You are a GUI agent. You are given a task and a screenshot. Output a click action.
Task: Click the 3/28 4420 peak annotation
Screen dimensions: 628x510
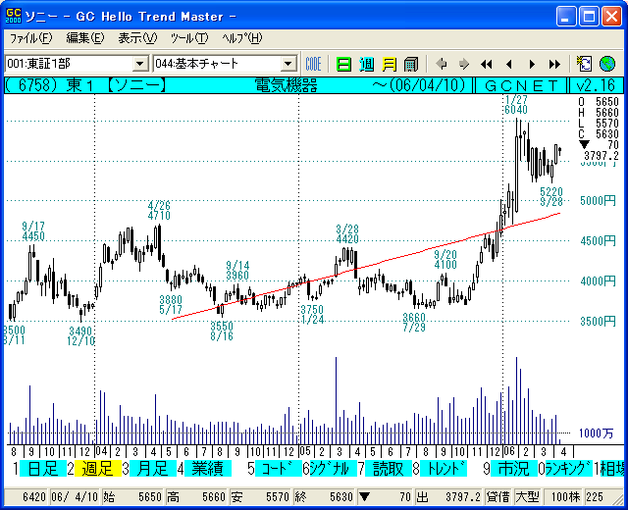[347, 234]
